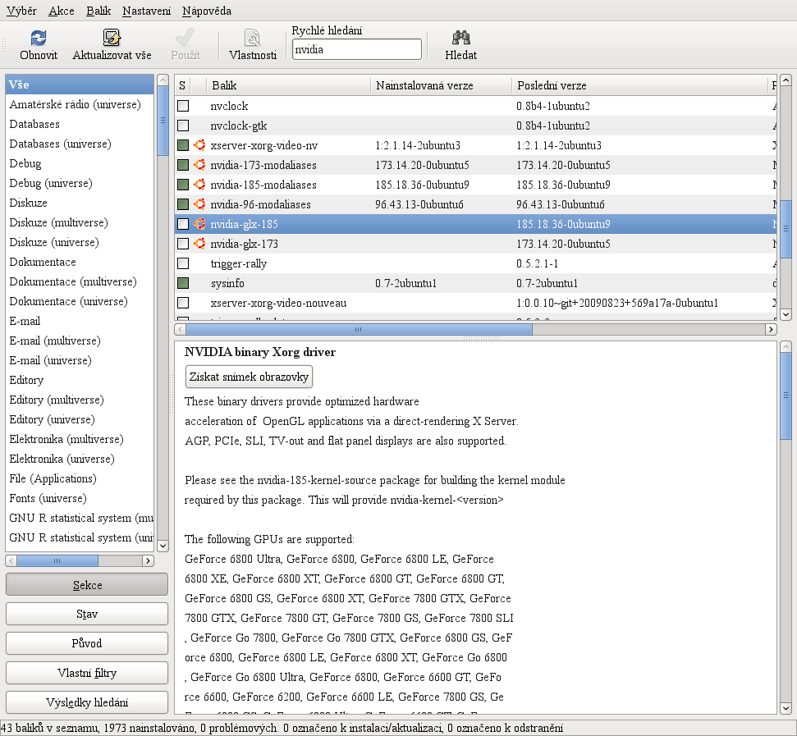
Task: Click Ubuntu logo beside nvidia-glx-173
Action: coord(199,244)
